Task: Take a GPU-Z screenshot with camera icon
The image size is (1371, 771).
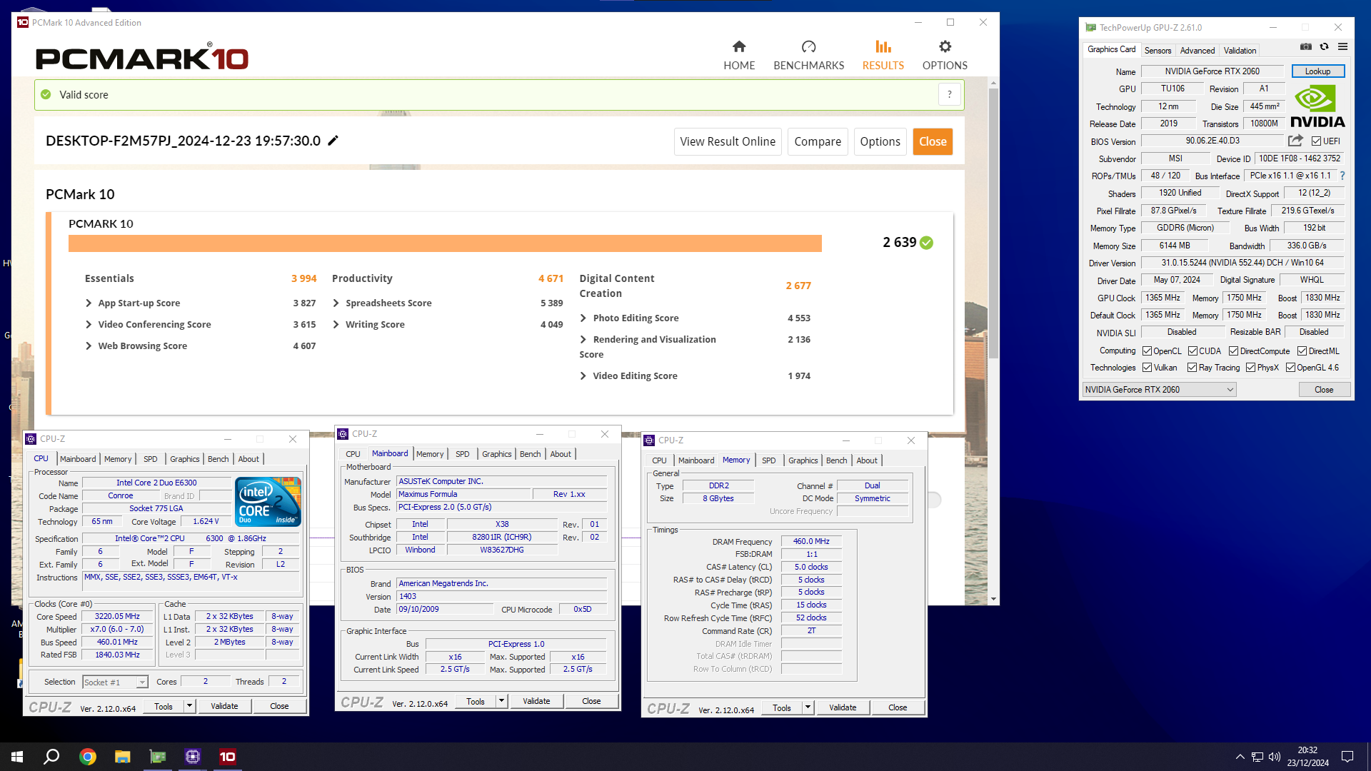Action: pyautogui.click(x=1305, y=47)
